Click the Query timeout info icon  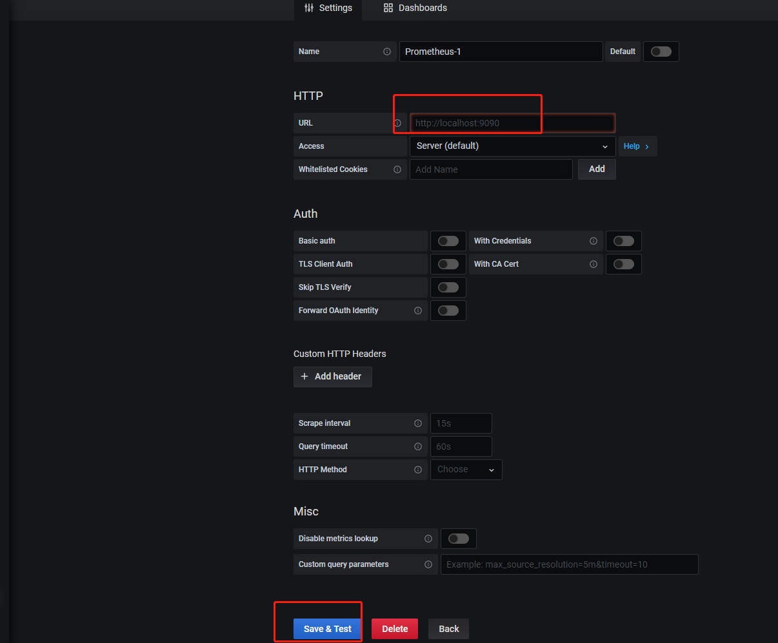[418, 446]
